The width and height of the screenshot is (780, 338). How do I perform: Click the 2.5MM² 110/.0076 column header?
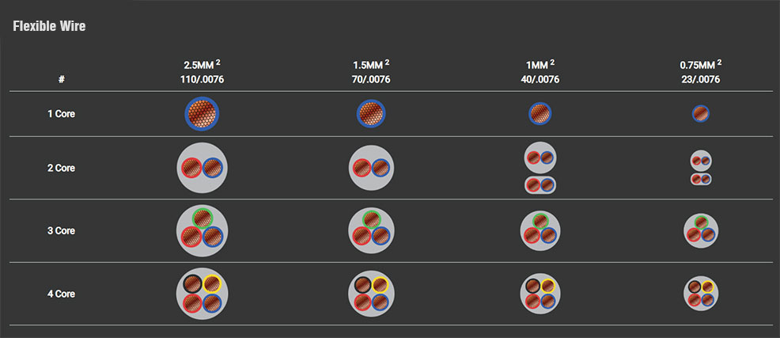click(x=202, y=71)
